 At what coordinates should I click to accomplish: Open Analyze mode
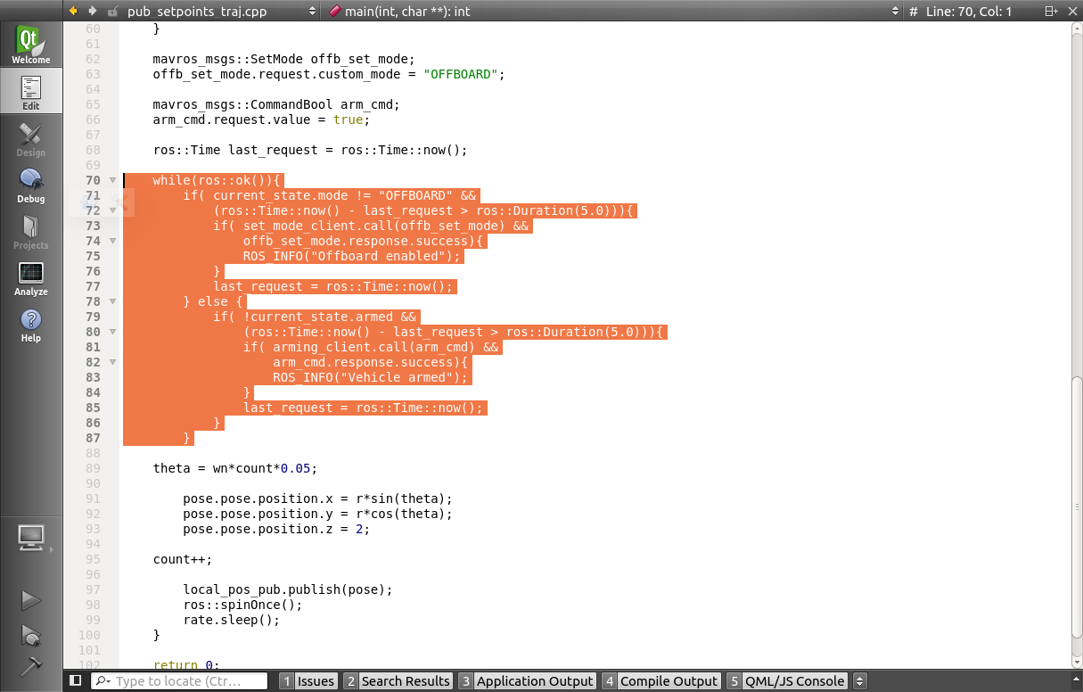[x=31, y=278]
